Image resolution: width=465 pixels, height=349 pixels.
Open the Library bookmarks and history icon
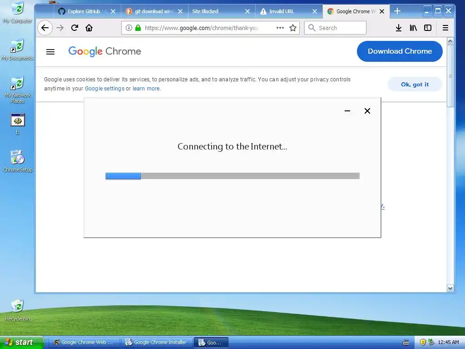tap(413, 28)
